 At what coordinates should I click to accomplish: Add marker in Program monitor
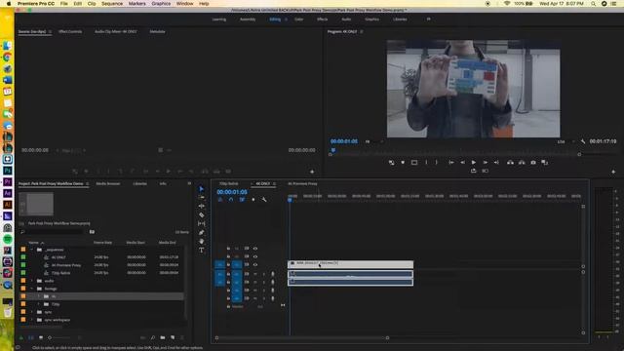403,163
